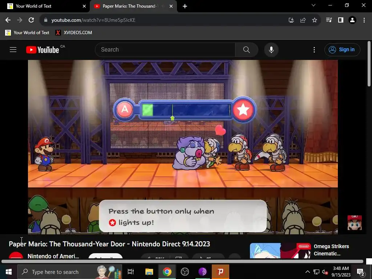Click the Windows taskbar search box
The image size is (372, 279).
70,272
